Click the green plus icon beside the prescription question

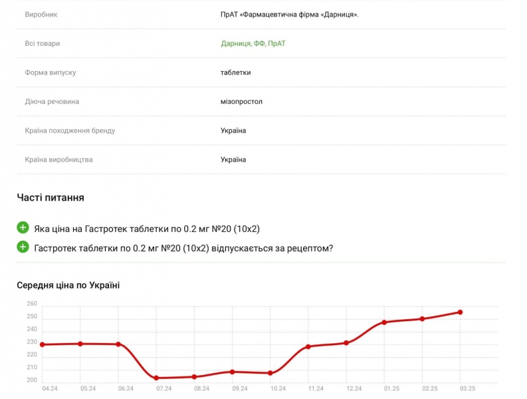tap(23, 247)
